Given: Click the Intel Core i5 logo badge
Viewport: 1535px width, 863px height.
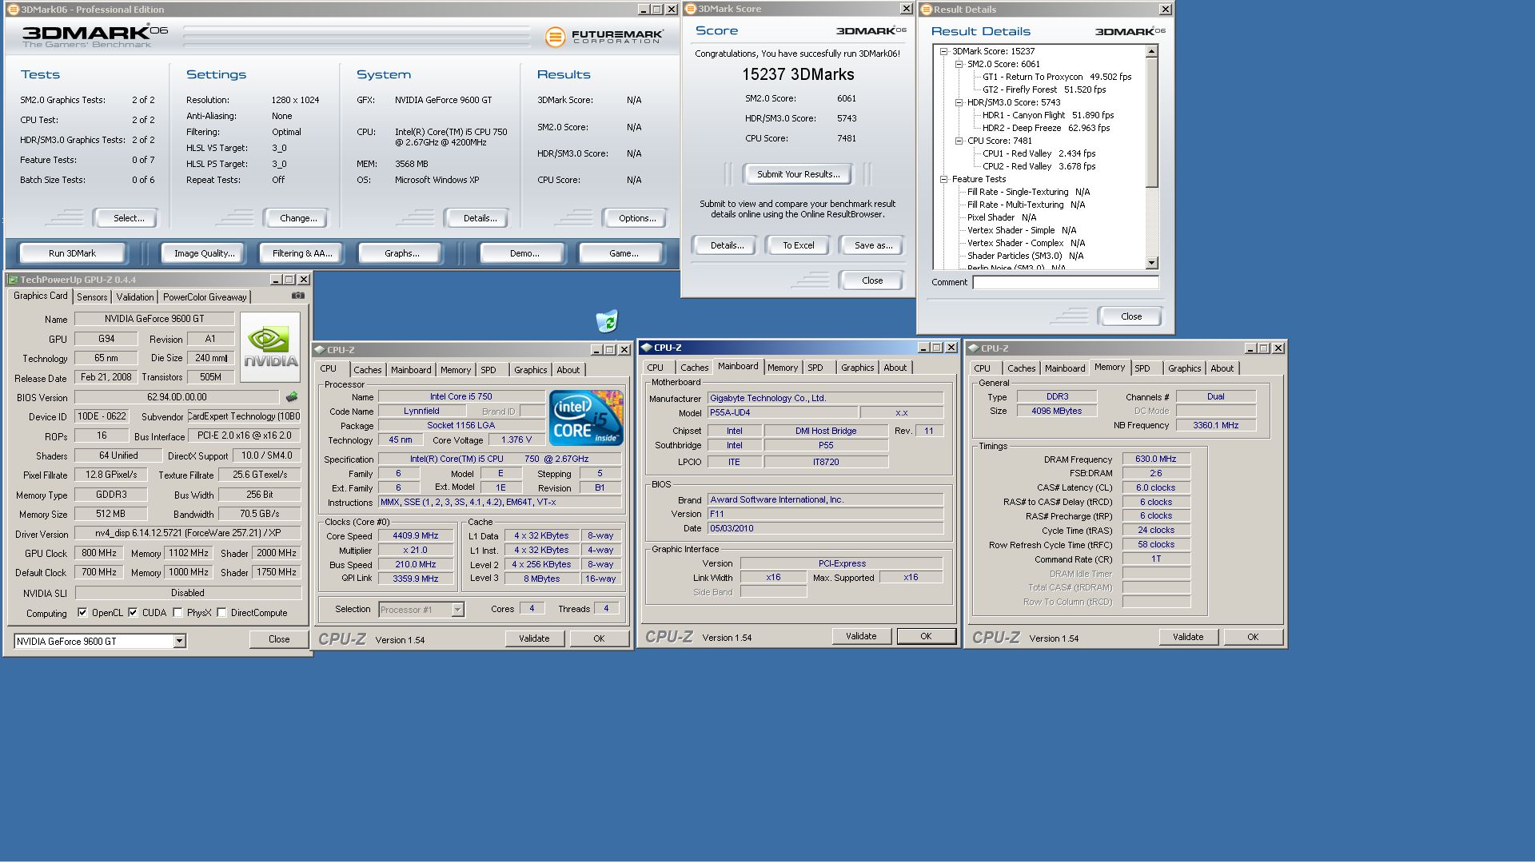Looking at the screenshot, I should tap(586, 417).
